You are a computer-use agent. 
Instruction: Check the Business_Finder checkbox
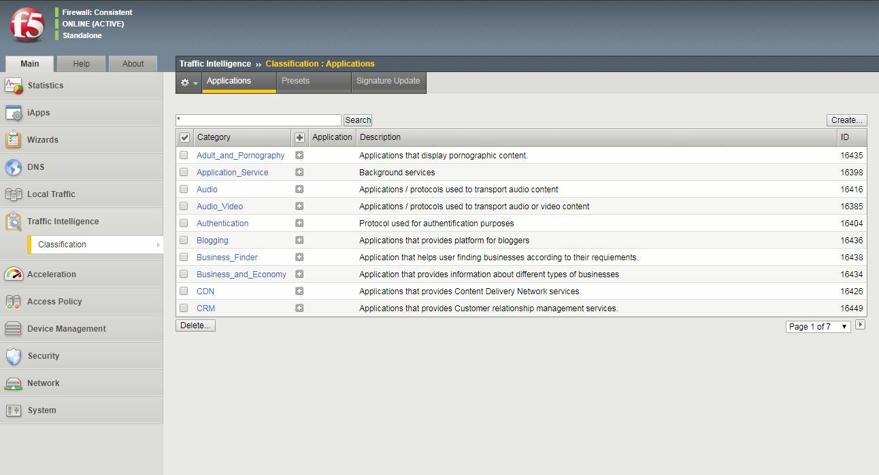[x=184, y=257]
